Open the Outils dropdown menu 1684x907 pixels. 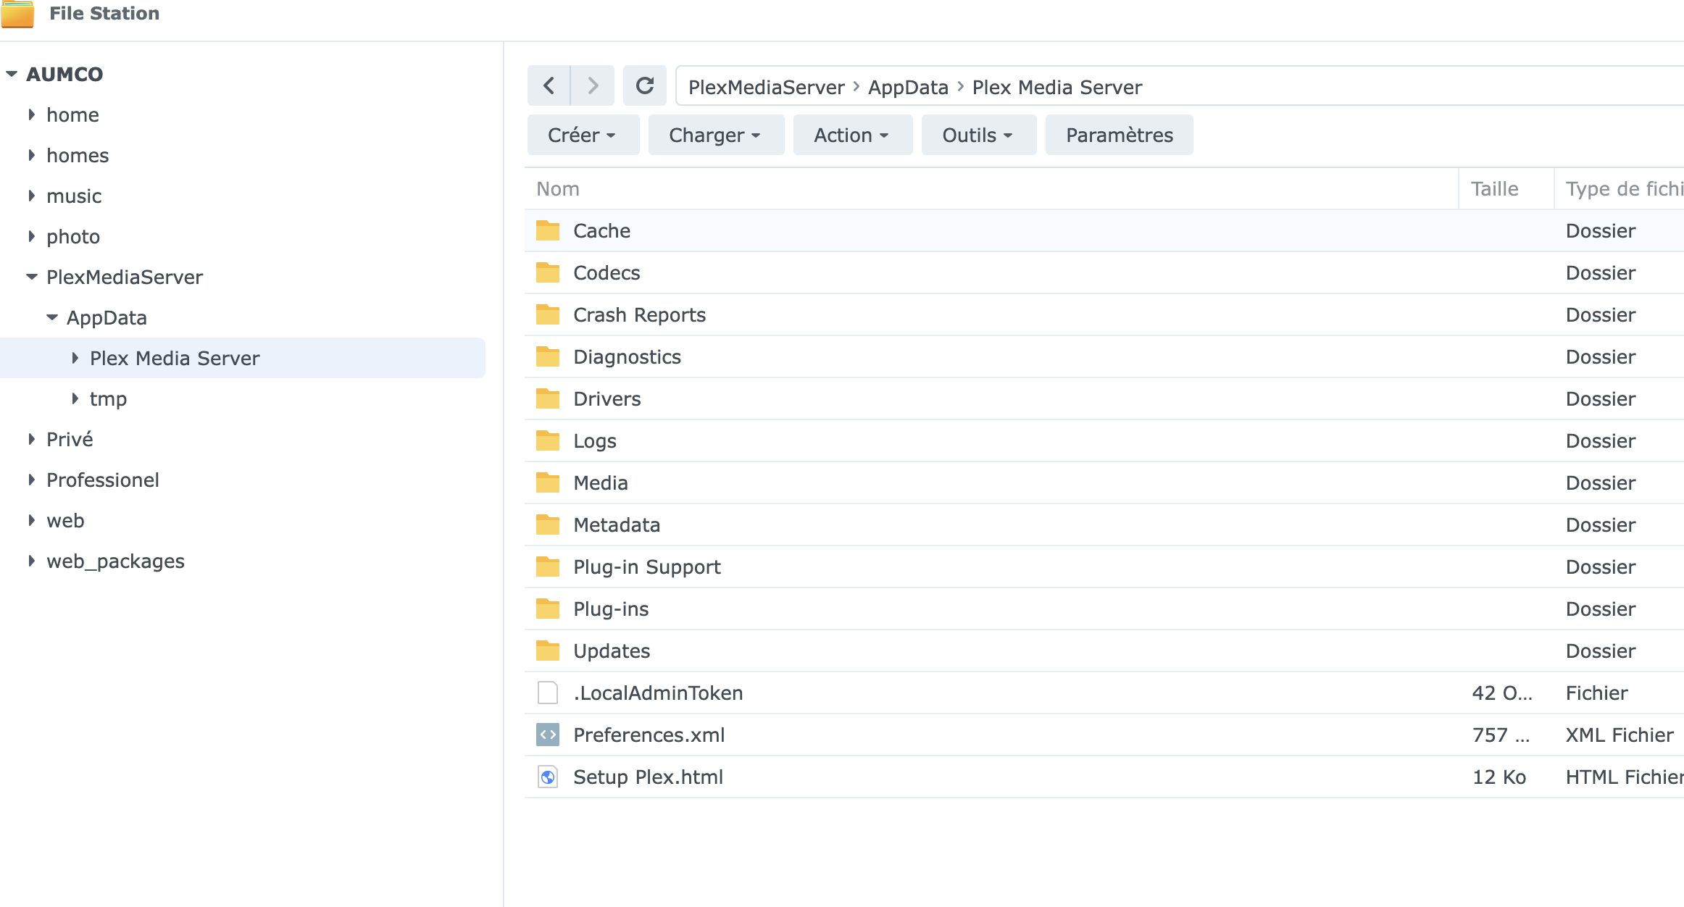979,135
